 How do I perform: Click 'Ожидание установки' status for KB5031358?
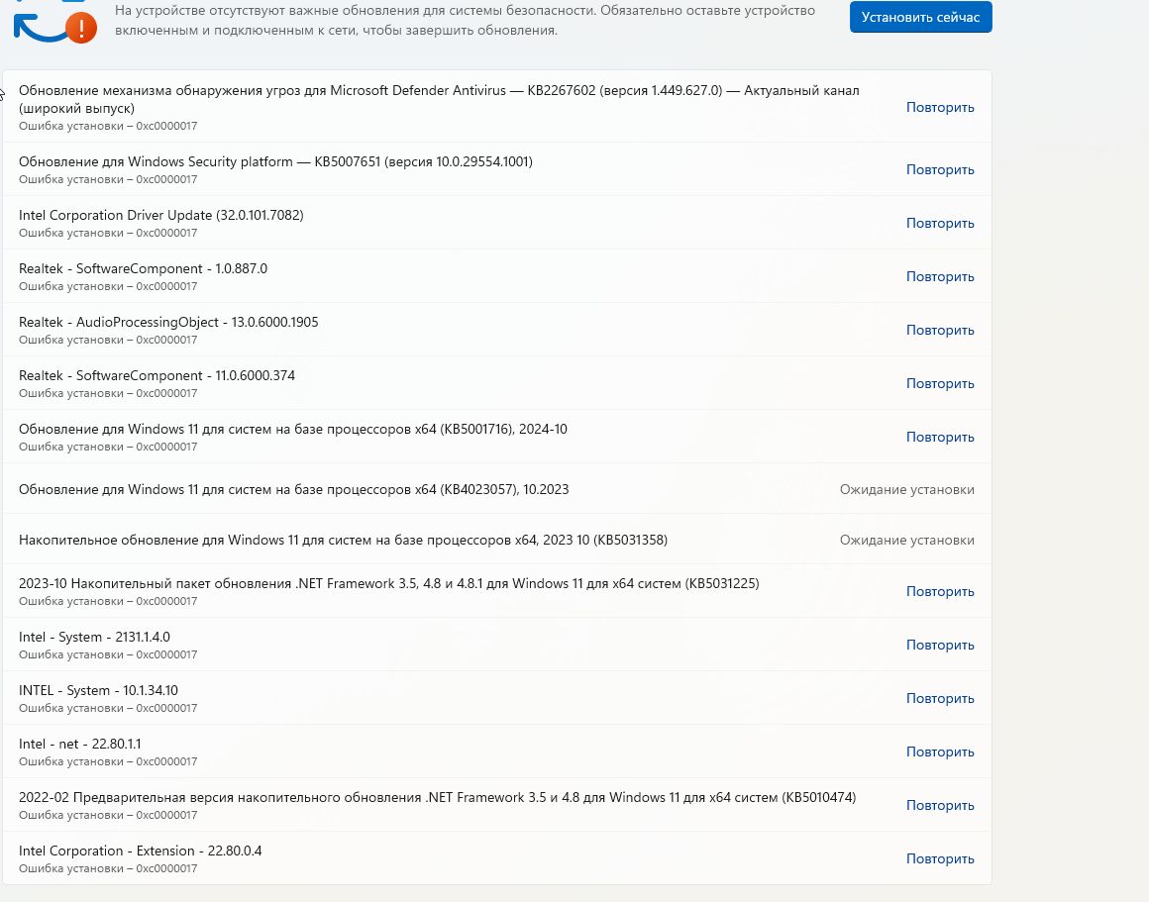906,540
